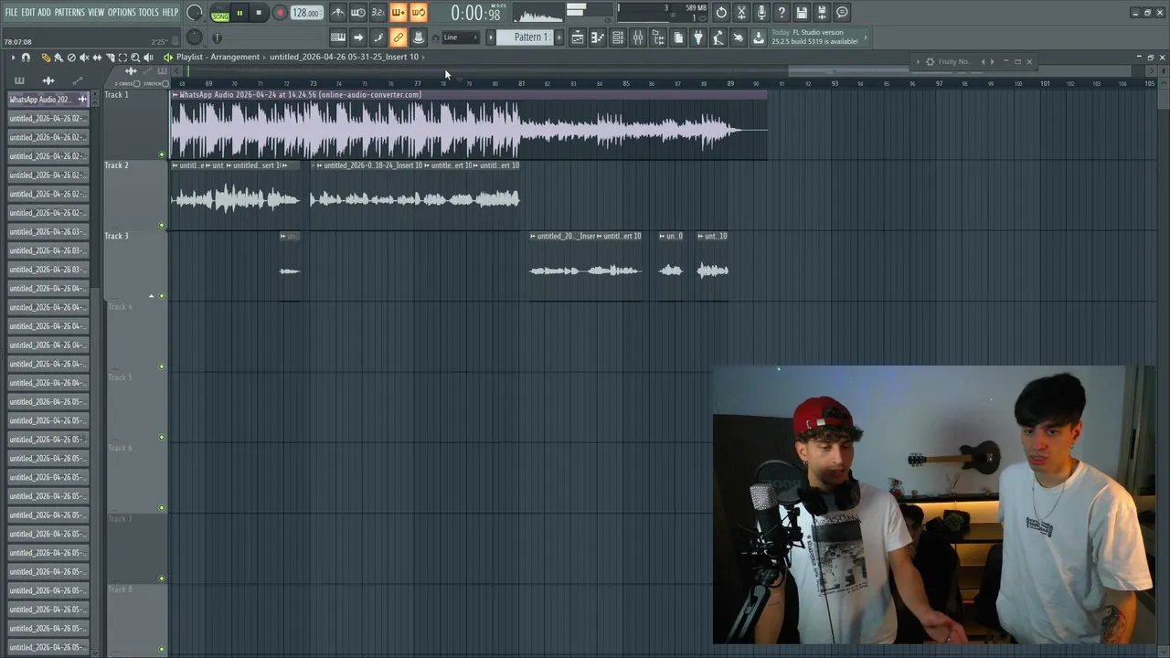Toggle loop recording button
The height and width of the screenshot is (658, 1170).
(x=418, y=13)
